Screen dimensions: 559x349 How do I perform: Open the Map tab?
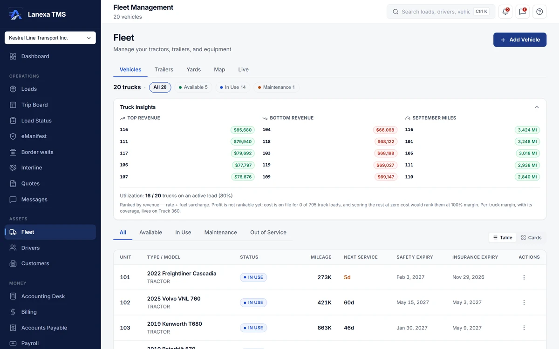click(219, 69)
